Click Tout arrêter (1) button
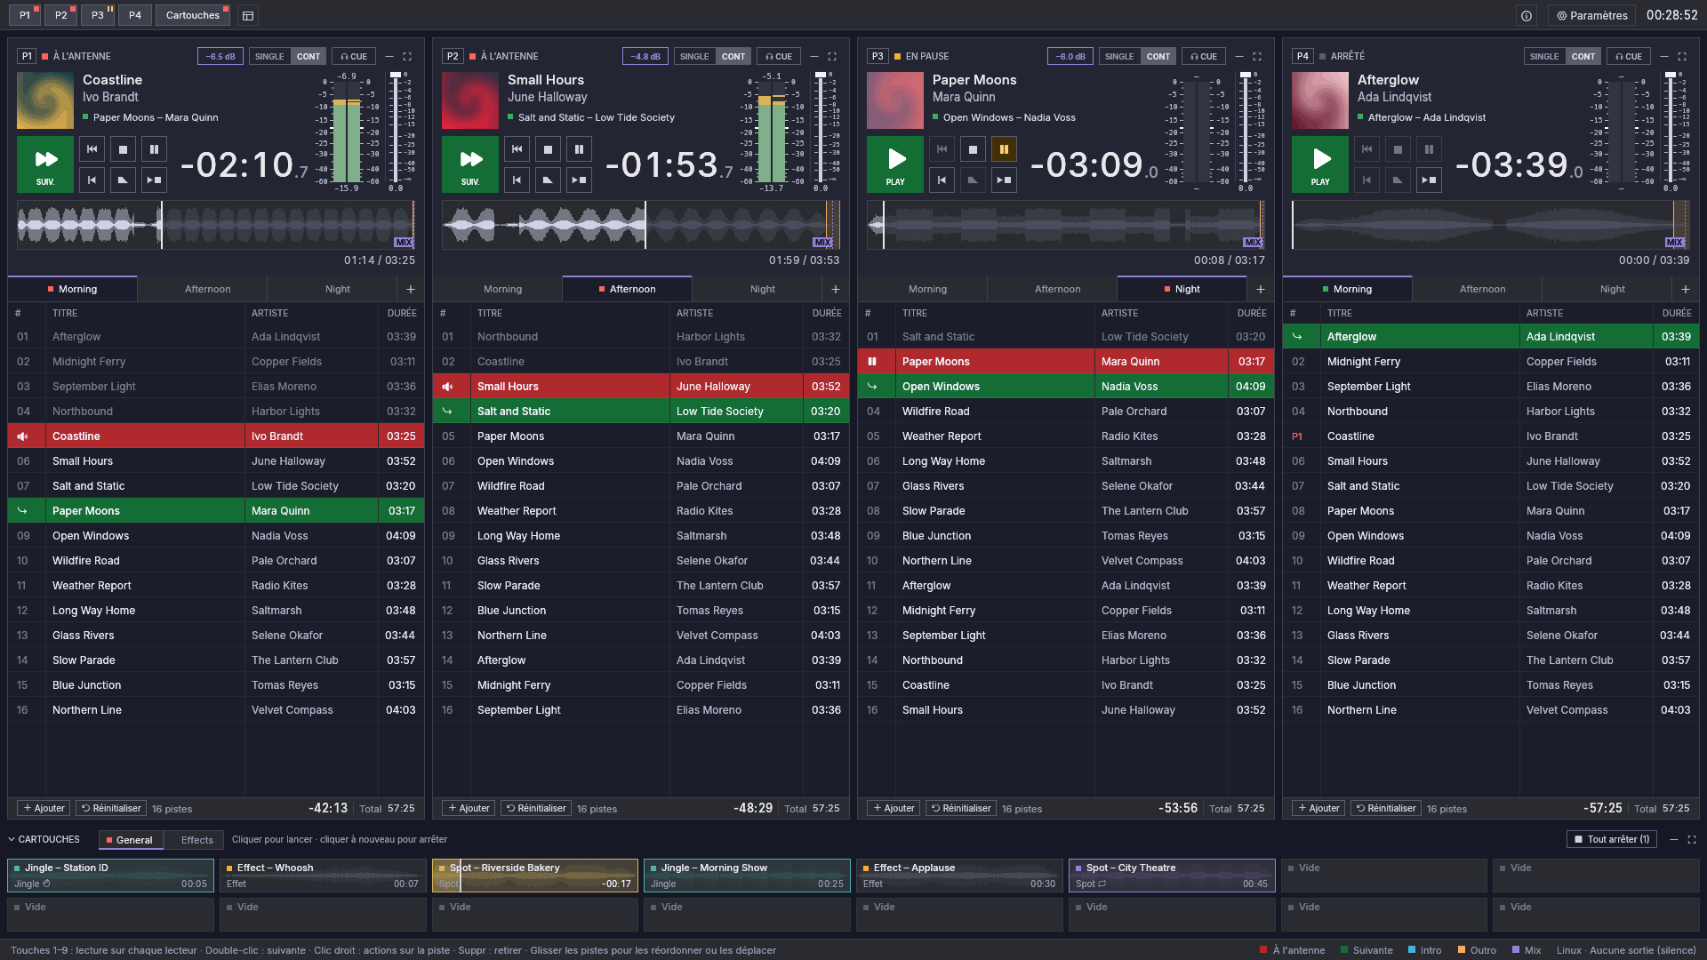1707x960 pixels. pyautogui.click(x=1612, y=839)
